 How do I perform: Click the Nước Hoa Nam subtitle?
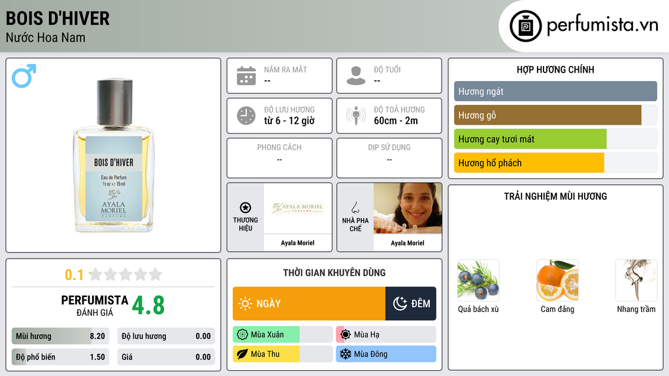tap(46, 37)
